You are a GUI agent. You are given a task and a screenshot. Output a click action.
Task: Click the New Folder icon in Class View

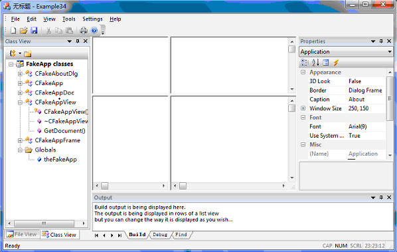[x=28, y=53]
